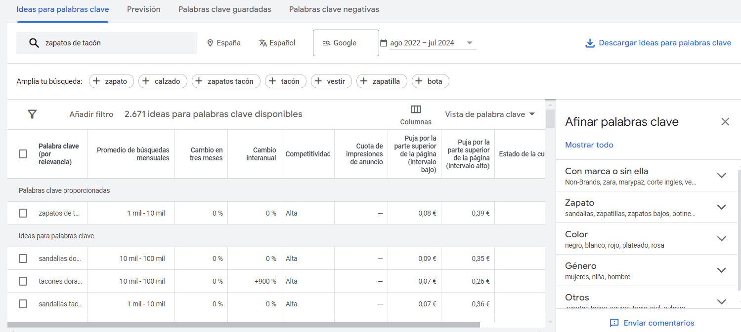Click the horizontal scrollbar under the table
This screenshot has height=332, width=741.
243,325
